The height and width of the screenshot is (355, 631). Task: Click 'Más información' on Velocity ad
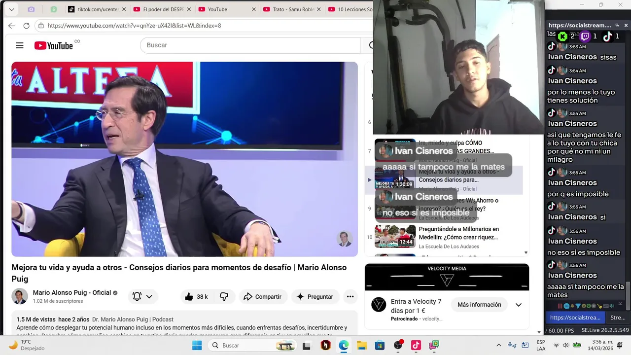(479, 305)
